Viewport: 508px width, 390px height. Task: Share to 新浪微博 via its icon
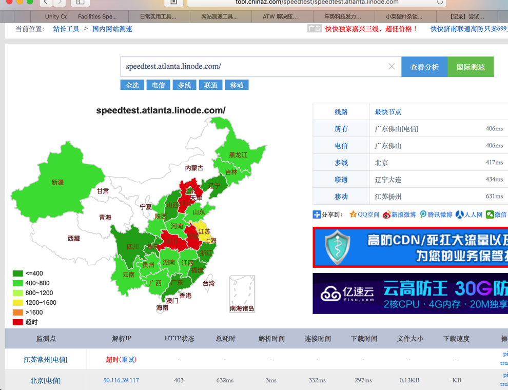[386, 215]
